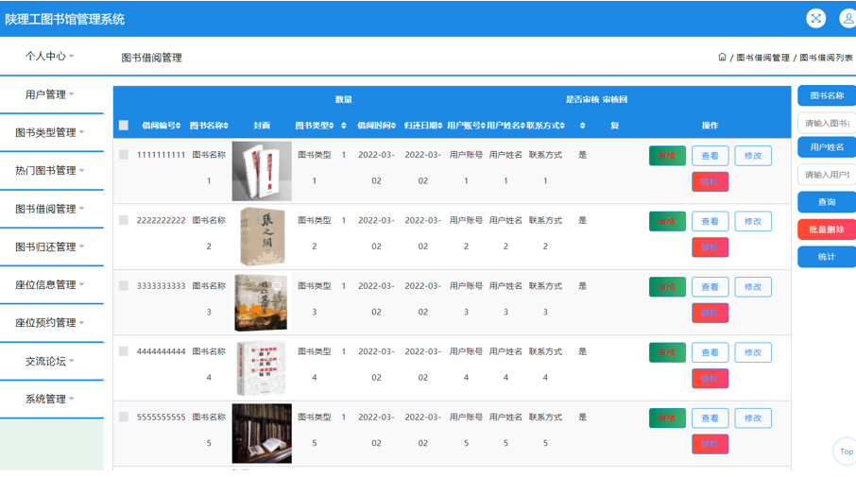
Task: Click 查看 button for row 5555555555
Action: 710,417
